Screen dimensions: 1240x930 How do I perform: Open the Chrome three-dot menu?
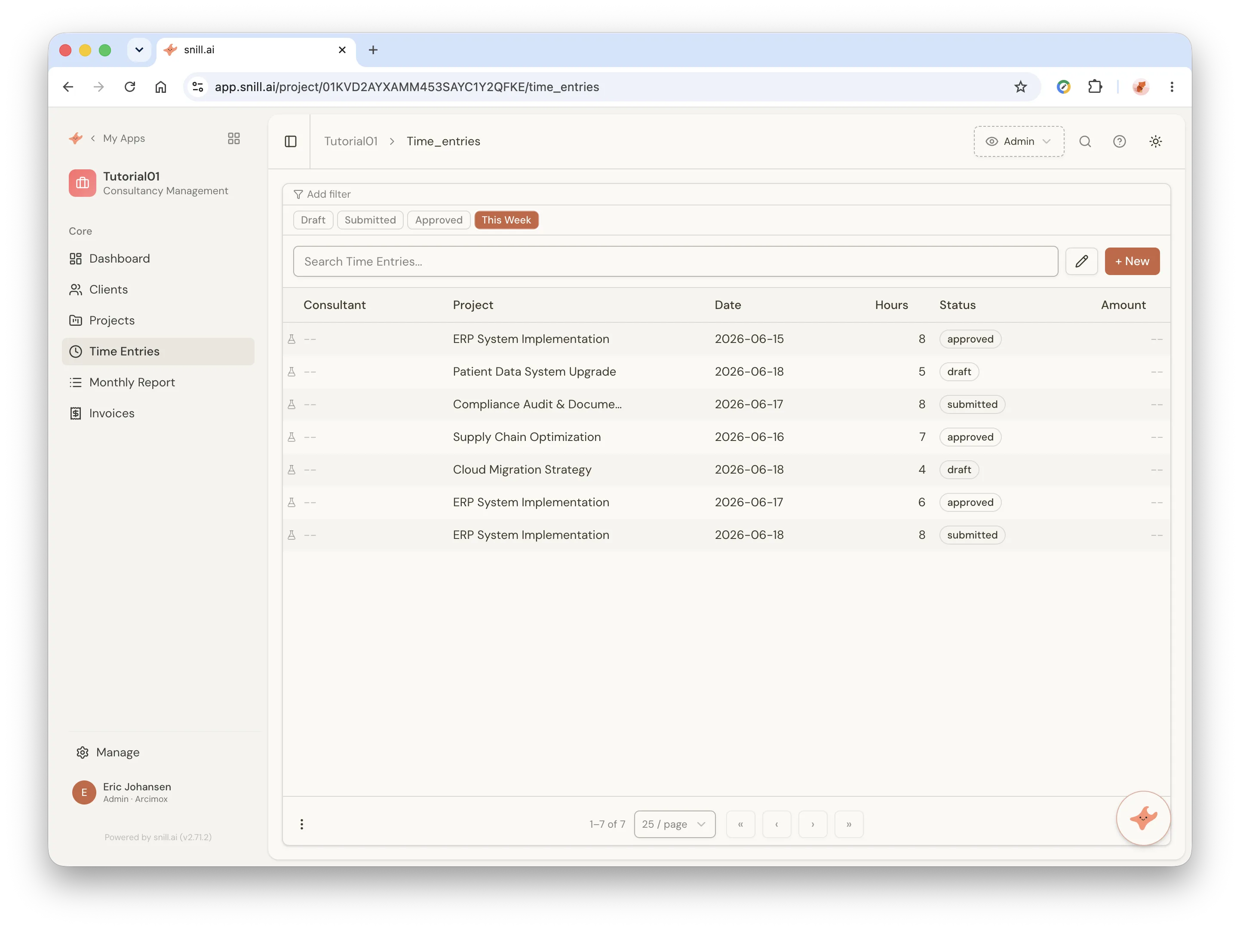click(1172, 87)
